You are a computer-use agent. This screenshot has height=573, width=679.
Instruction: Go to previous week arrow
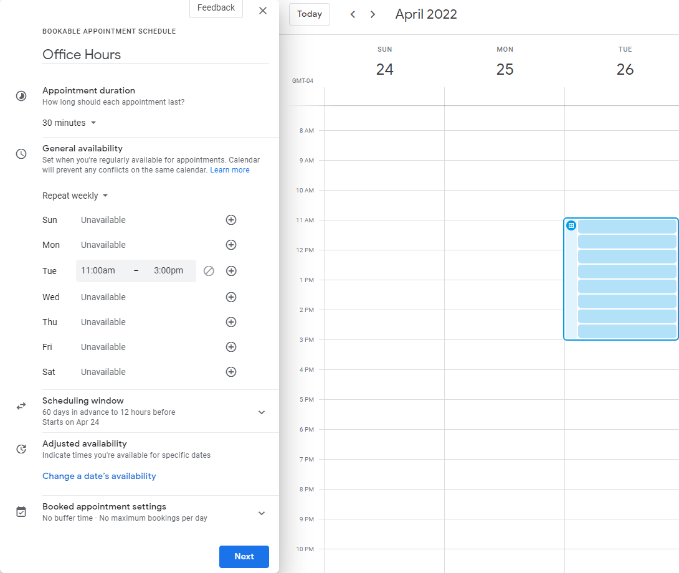(x=353, y=14)
